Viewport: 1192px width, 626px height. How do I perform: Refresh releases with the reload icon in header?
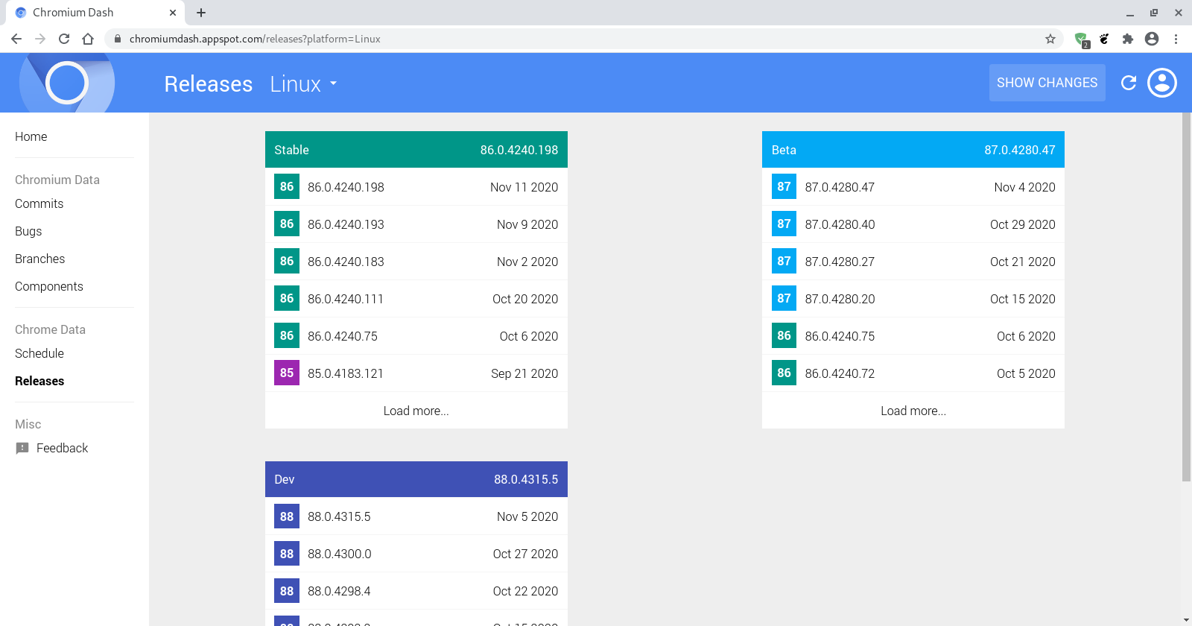coord(1129,83)
